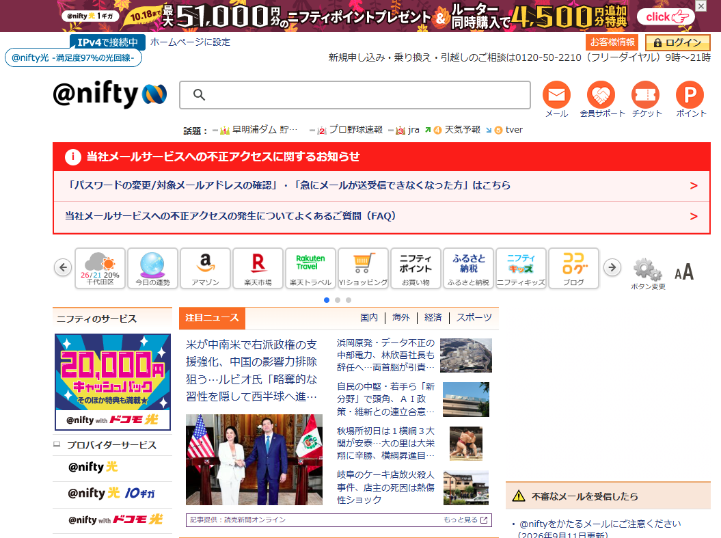Click the @nifty logo

click(109, 94)
